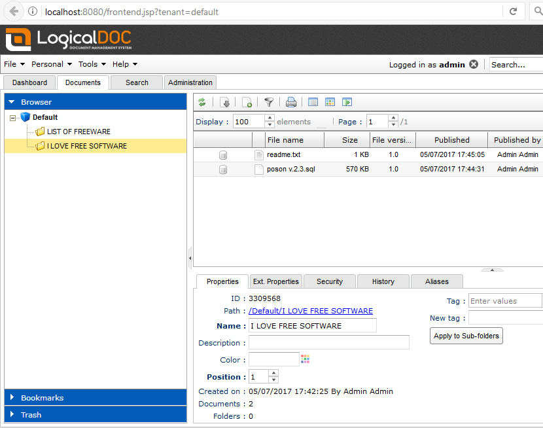543x428 pixels.
Task: Open the color grid picker beside Color field
Action: tap(305, 359)
